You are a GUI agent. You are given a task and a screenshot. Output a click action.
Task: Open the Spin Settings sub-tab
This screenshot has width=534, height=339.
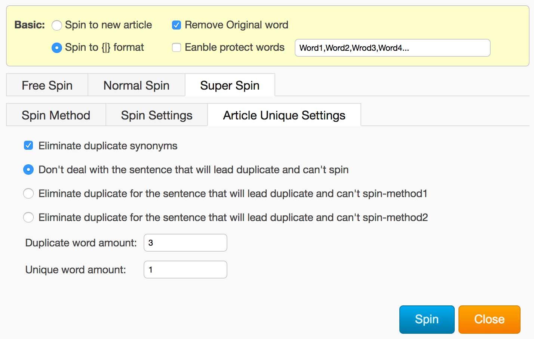click(x=157, y=115)
